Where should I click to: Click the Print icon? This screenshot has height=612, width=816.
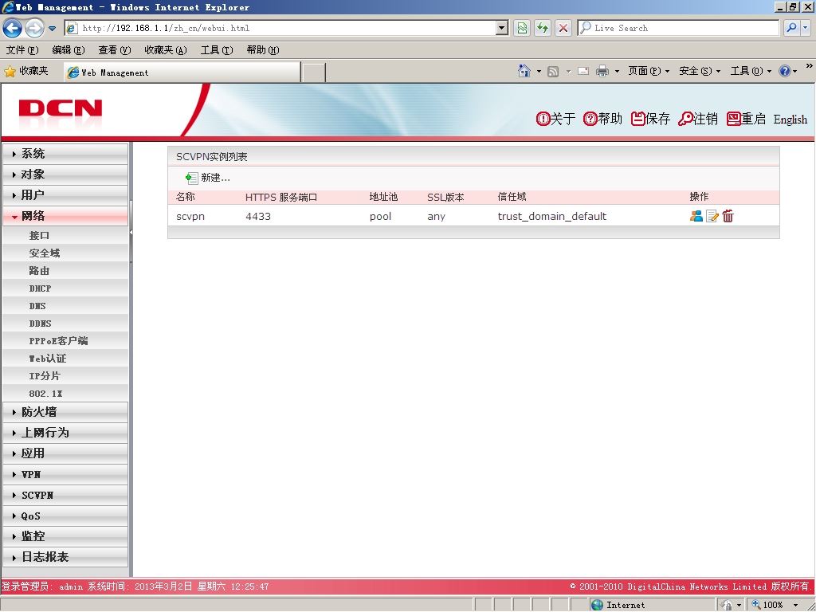[x=602, y=71]
